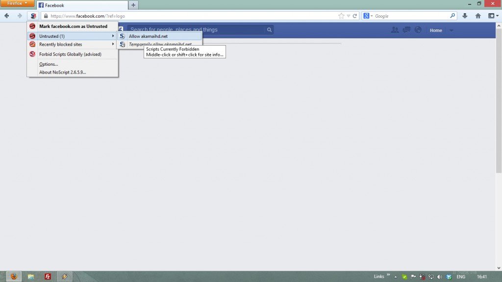
Task: Click the NoScript toolbar icon
Action: 33,16
